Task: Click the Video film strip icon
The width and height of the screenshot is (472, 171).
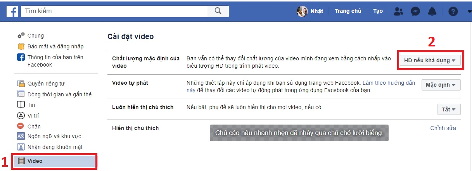Action: point(21,161)
